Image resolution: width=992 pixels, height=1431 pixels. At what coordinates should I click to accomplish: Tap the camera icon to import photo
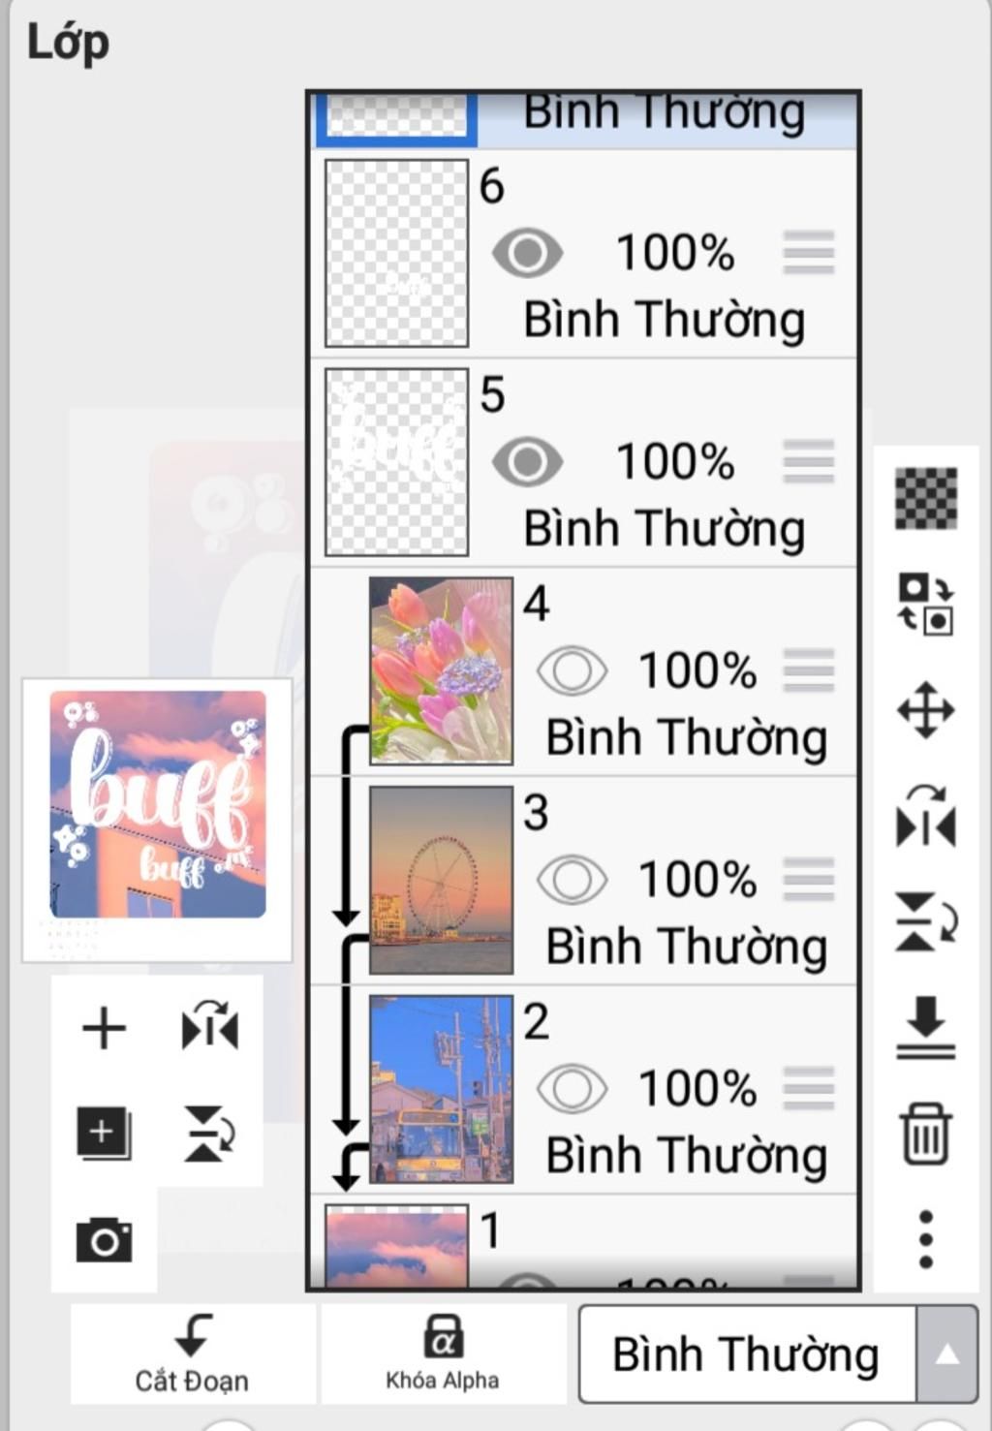pyautogui.click(x=104, y=1240)
